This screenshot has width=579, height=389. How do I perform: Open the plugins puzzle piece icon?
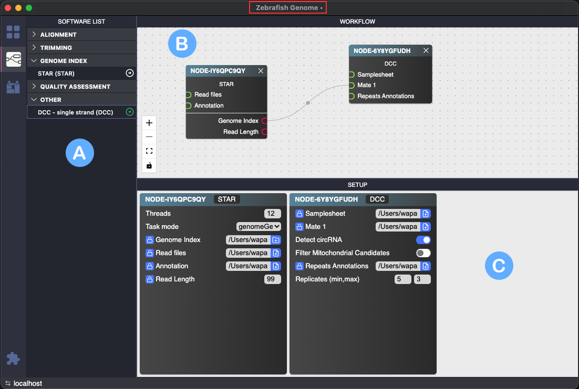pos(13,359)
